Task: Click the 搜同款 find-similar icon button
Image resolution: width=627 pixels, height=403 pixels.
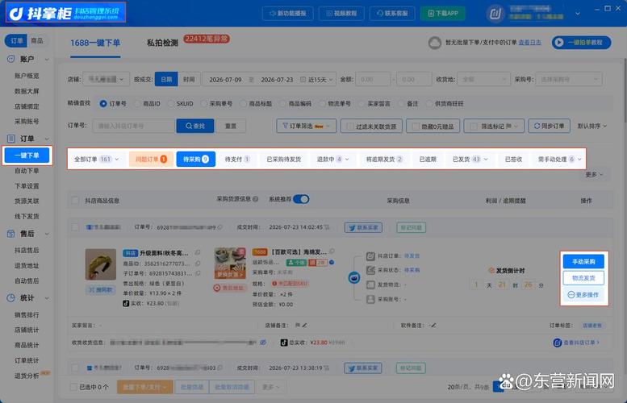Action: [x=101, y=289]
